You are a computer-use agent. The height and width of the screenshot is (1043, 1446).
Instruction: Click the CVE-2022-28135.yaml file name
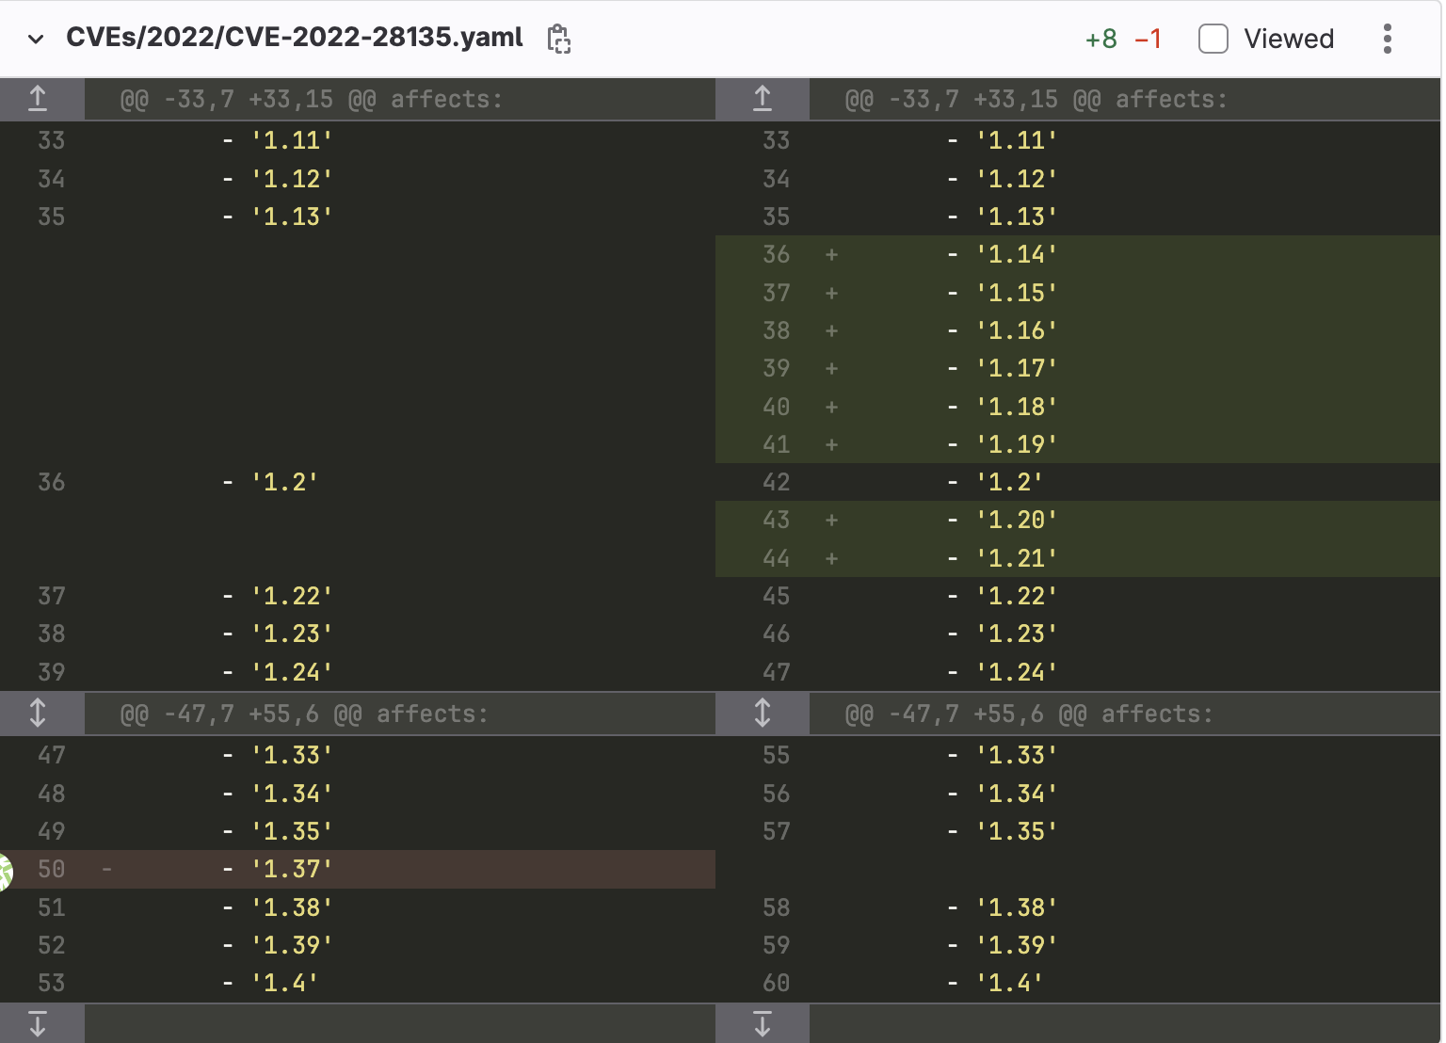(x=294, y=37)
